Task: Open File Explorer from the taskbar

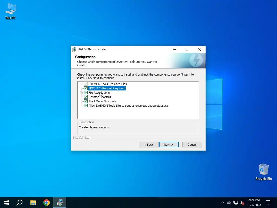Action: tap(33, 203)
